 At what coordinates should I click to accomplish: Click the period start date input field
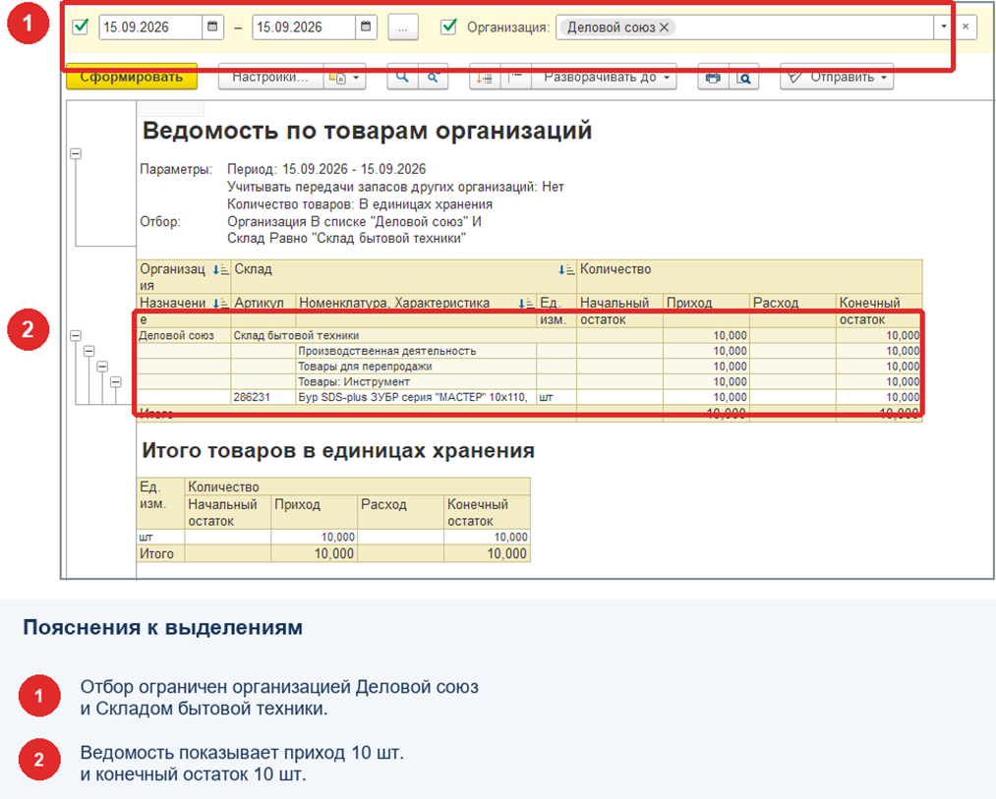(150, 28)
